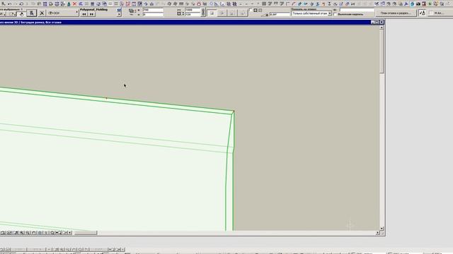This screenshot has height=254, width=453.
Task: Click the vertical scrollbar down arrow
Action: tap(382, 229)
